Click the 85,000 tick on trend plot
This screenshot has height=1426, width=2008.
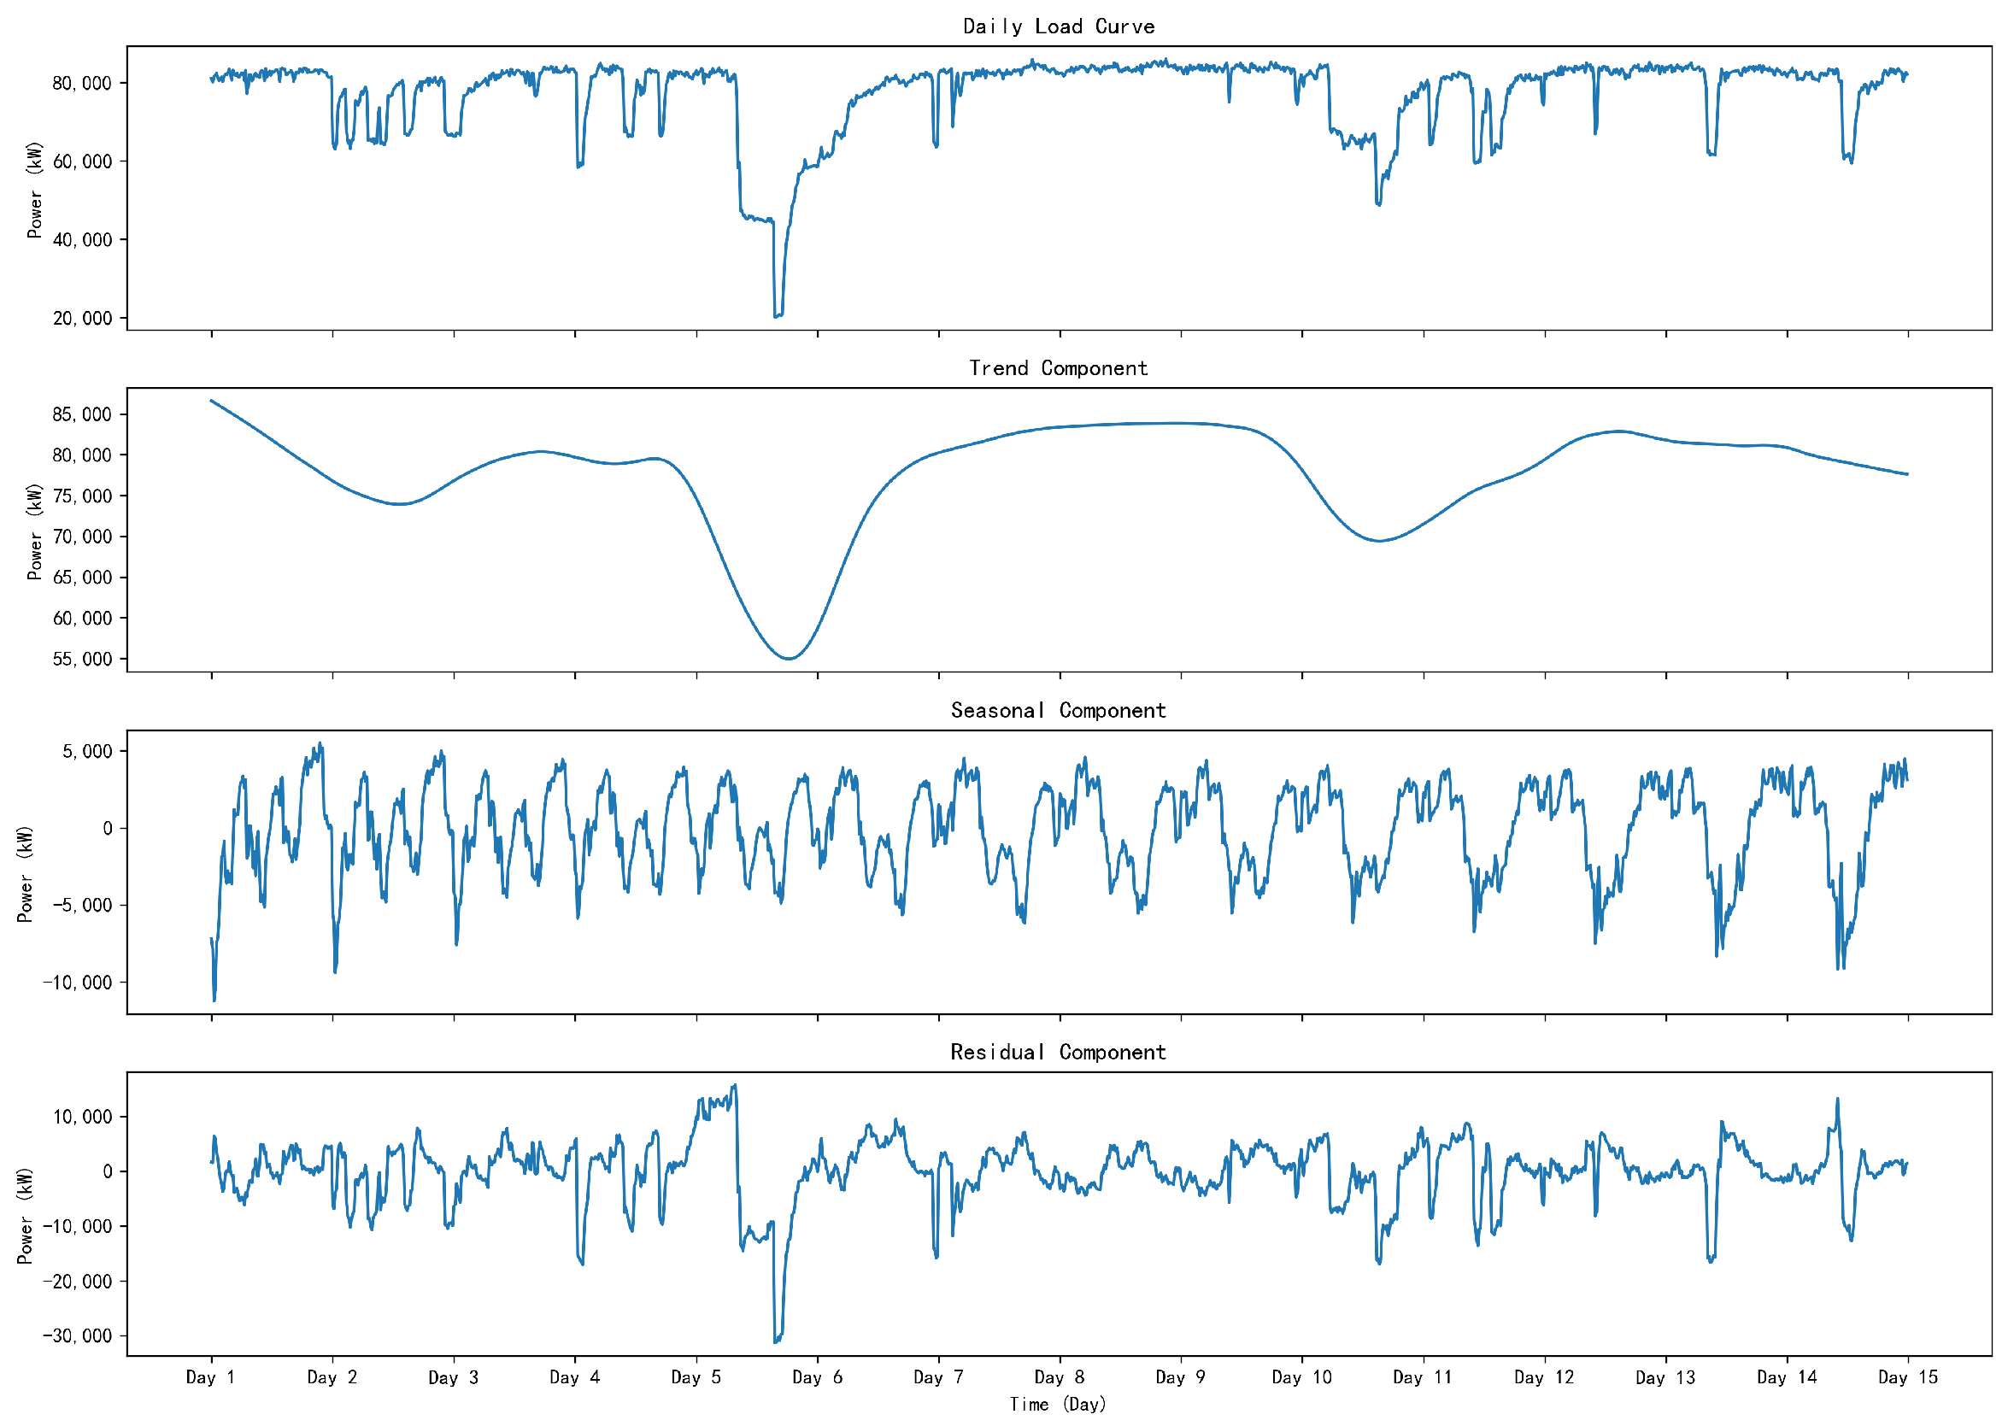[x=83, y=414]
